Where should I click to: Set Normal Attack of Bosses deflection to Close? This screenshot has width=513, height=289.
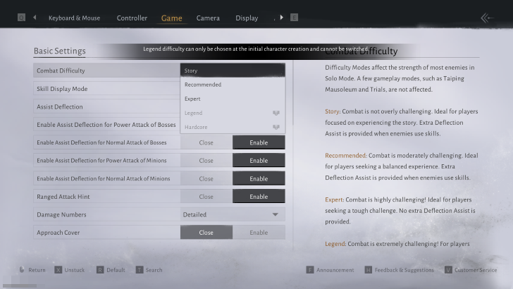[x=206, y=142]
